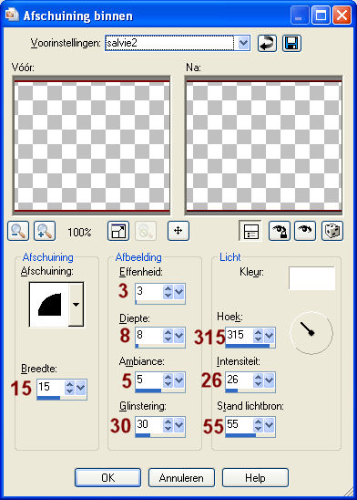Zoom out with the minus magnifier icon

[x=18, y=231]
